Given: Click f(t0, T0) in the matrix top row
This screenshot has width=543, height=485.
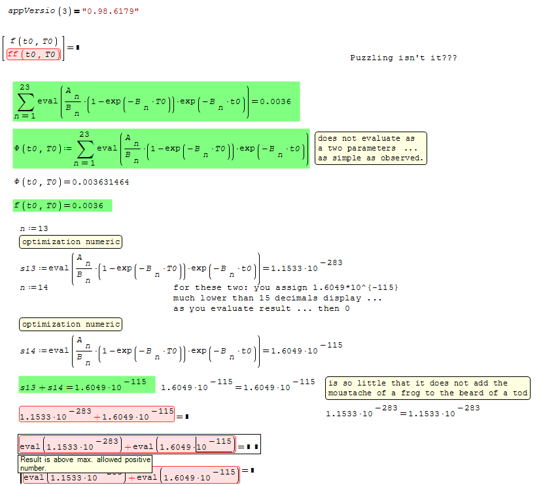Looking at the screenshot, I should [x=33, y=42].
